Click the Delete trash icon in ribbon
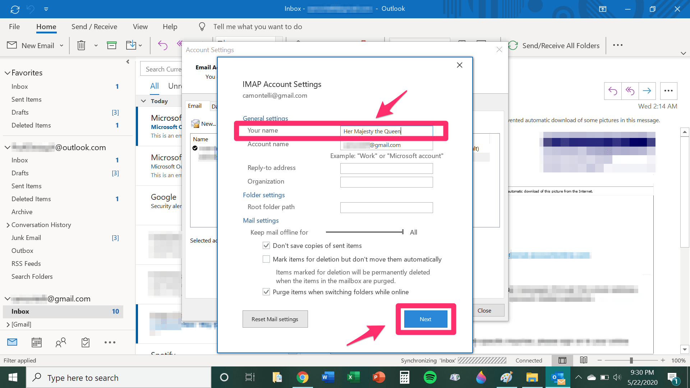This screenshot has height=388, width=690. tap(81, 45)
